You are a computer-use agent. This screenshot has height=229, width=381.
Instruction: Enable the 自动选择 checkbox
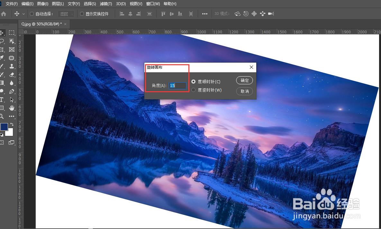(x=32, y=14)
